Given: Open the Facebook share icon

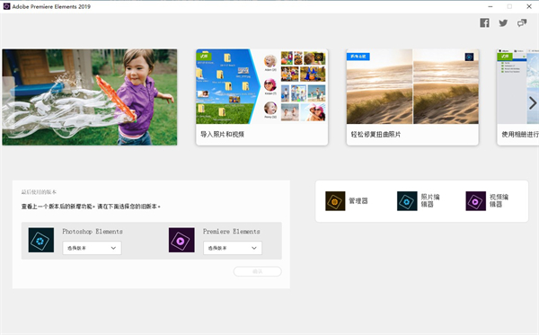Looking at the screenshot, I should click(x=484, y=23).
